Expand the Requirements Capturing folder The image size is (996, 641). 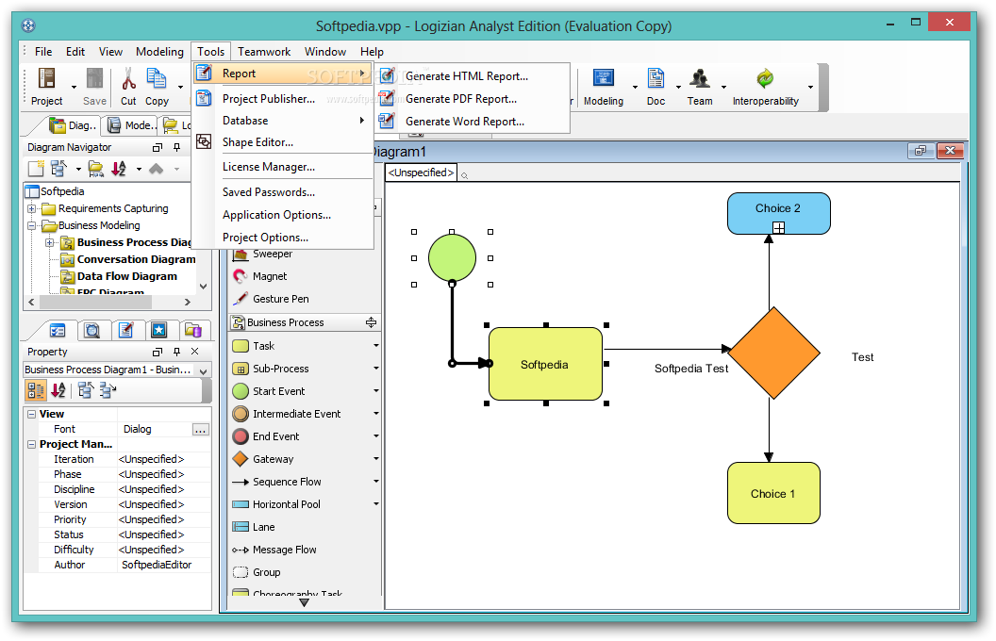(x=31, y=208)
